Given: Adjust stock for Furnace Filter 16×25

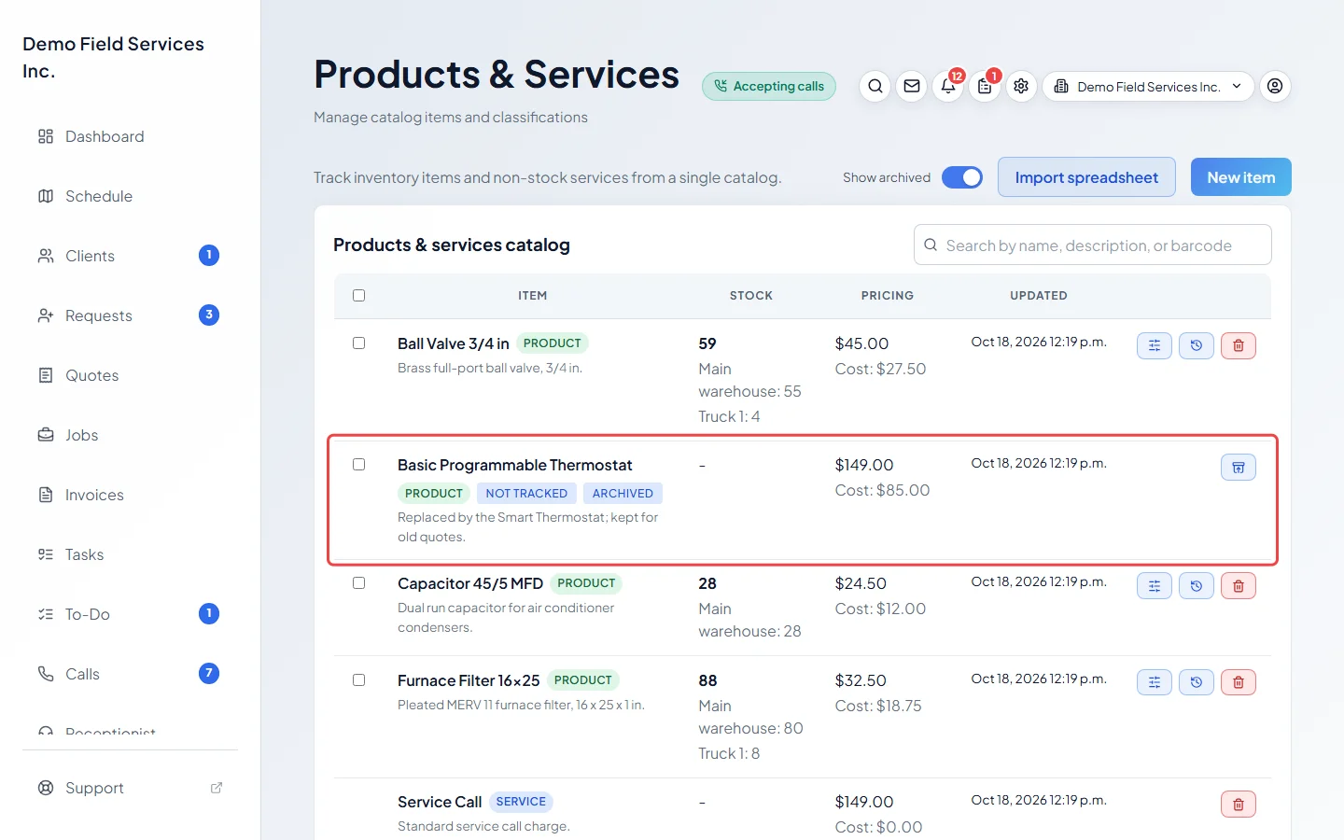Looking at the screenshot, I should [x=1155, y=682].
